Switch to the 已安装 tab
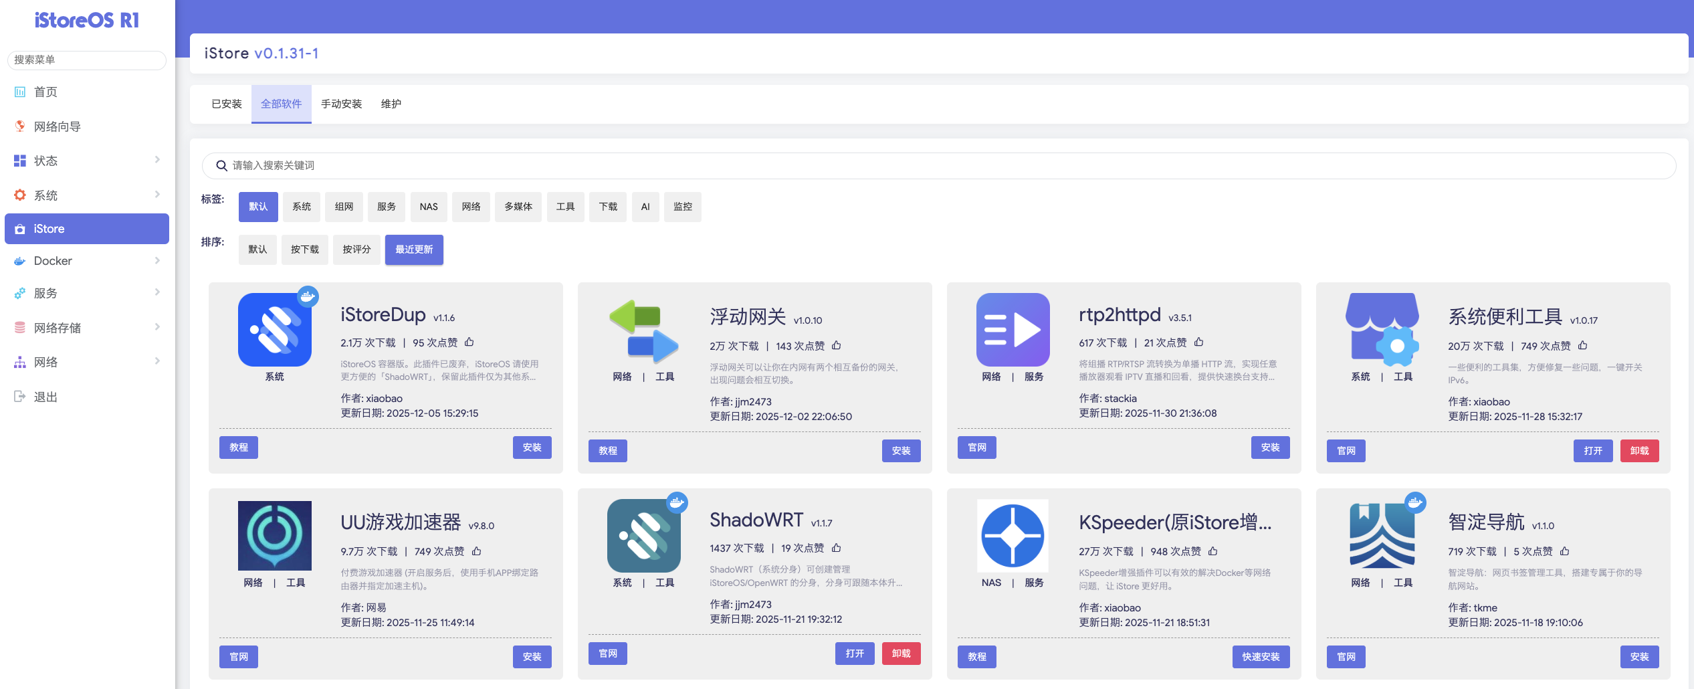1694x689 pixels. (227, 104)
